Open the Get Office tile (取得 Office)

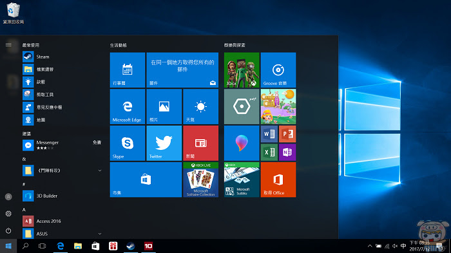(x=278, y=180)
